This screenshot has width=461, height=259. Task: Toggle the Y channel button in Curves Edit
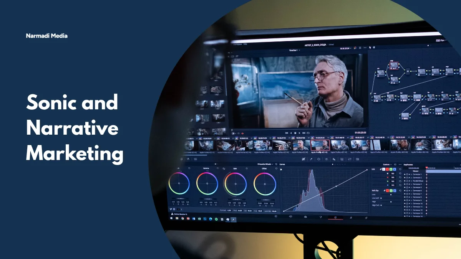point(384,169)
